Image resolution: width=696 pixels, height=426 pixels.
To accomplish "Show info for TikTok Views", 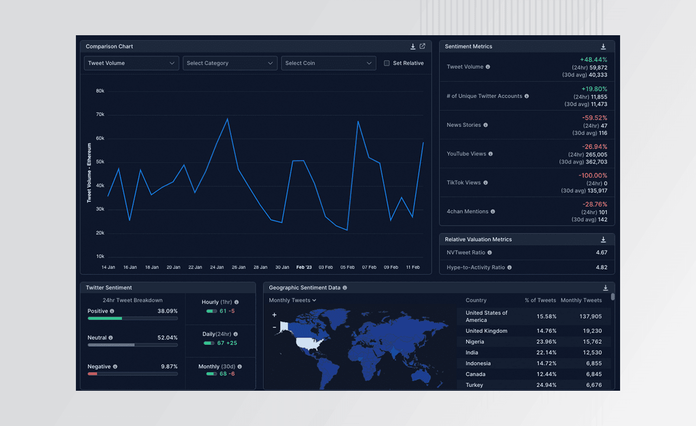I will [x=486, y=183].
